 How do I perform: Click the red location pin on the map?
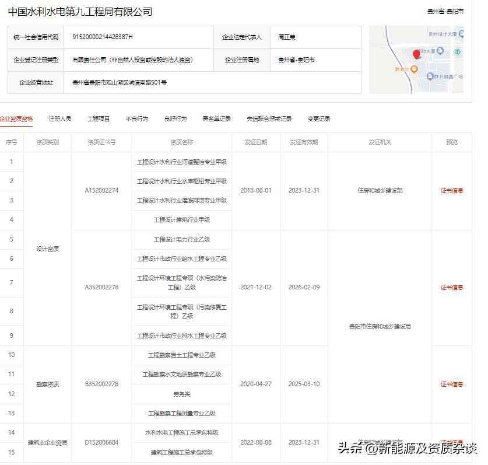click(x=416, y=55)
